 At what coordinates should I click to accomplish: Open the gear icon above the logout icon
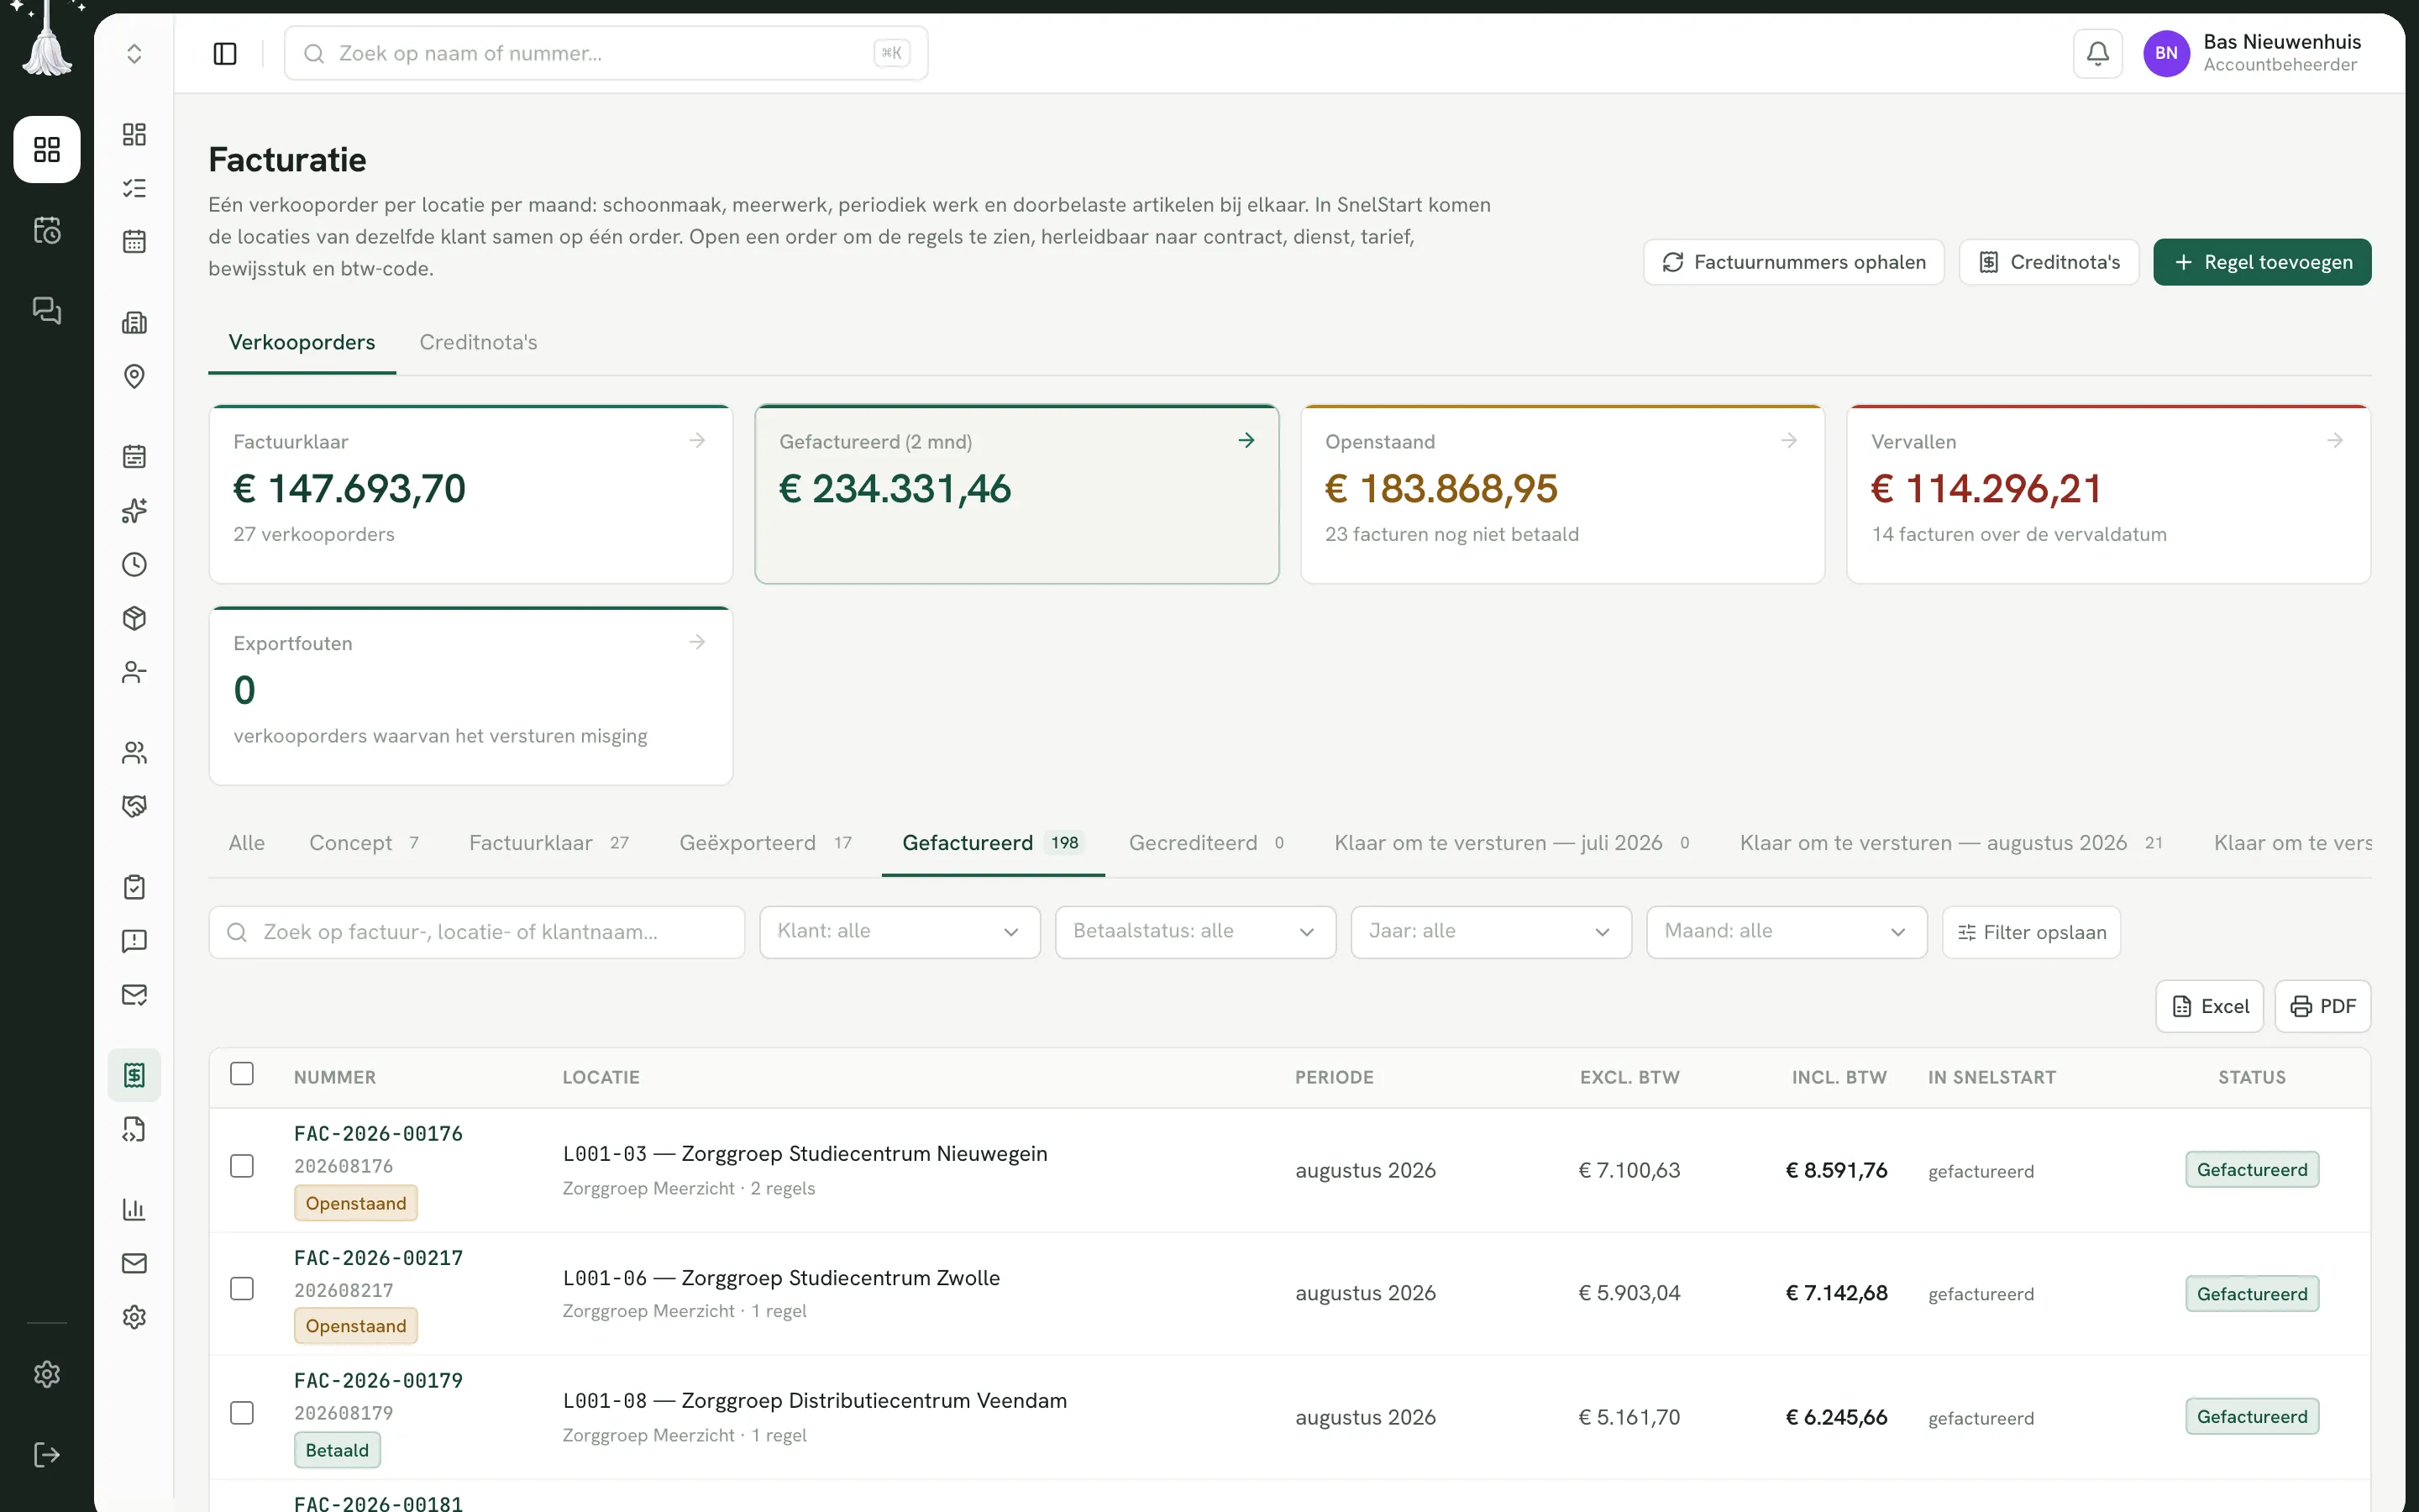point(47,1374)
